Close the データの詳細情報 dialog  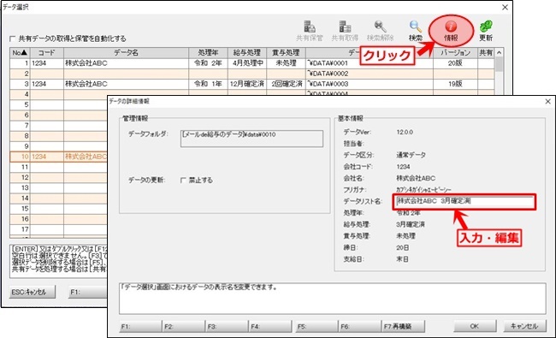point(547,102)
